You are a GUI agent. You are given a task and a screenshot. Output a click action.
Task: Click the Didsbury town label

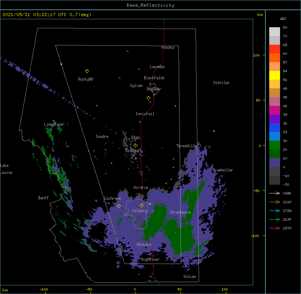(x=134, y=150)
